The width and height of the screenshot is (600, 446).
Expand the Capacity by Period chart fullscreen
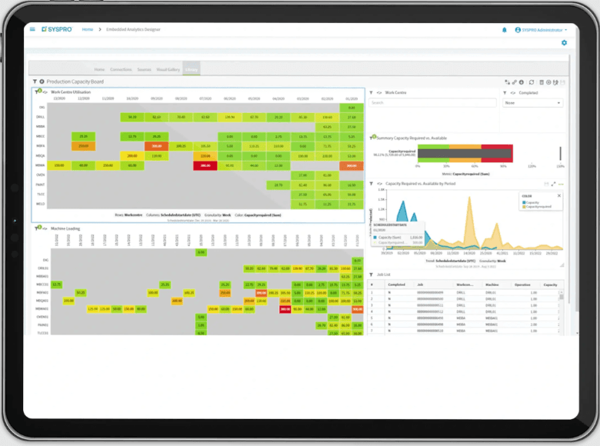click(553, 184)
